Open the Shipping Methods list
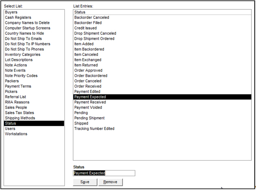Screen dimensions: 256x190 click(20, 118)
